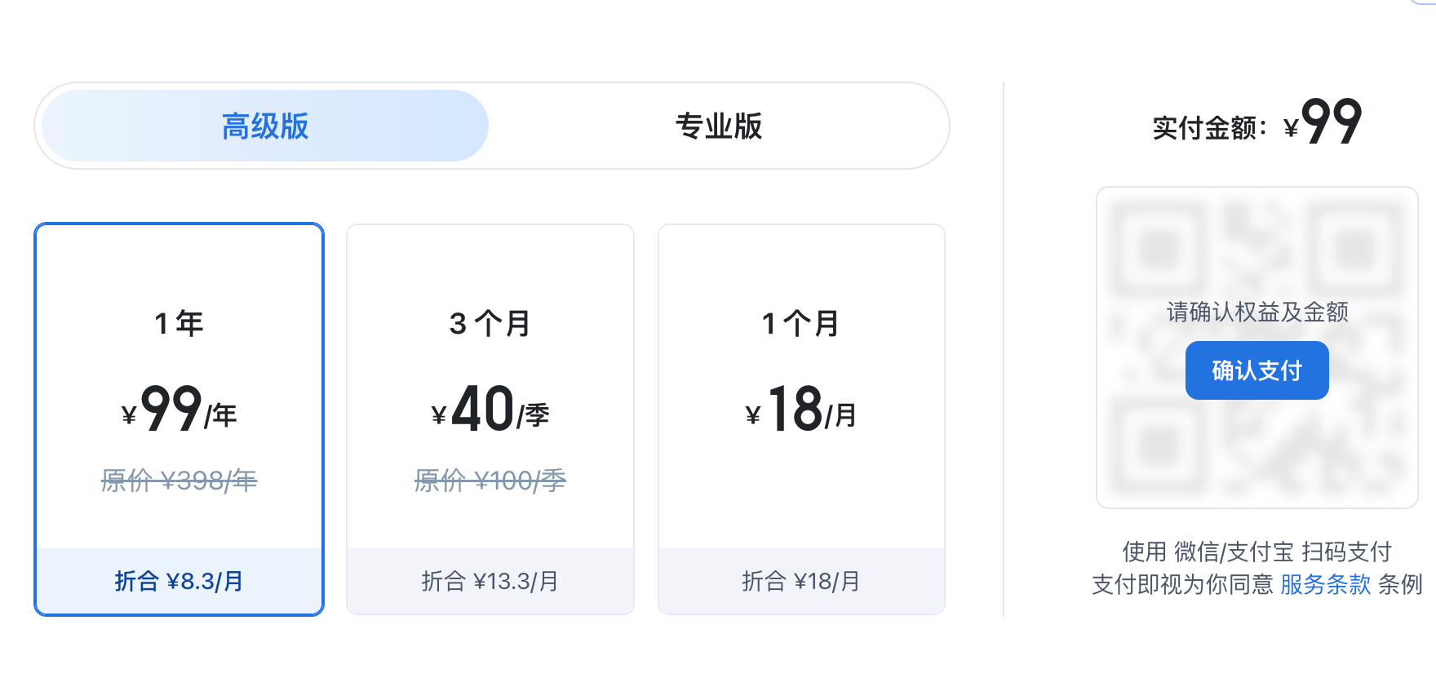Click the struck-through 原价 ¥100/季 text

point(490,481)
